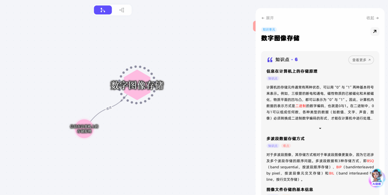Click the red BSQ keyword

click(370, 161)
